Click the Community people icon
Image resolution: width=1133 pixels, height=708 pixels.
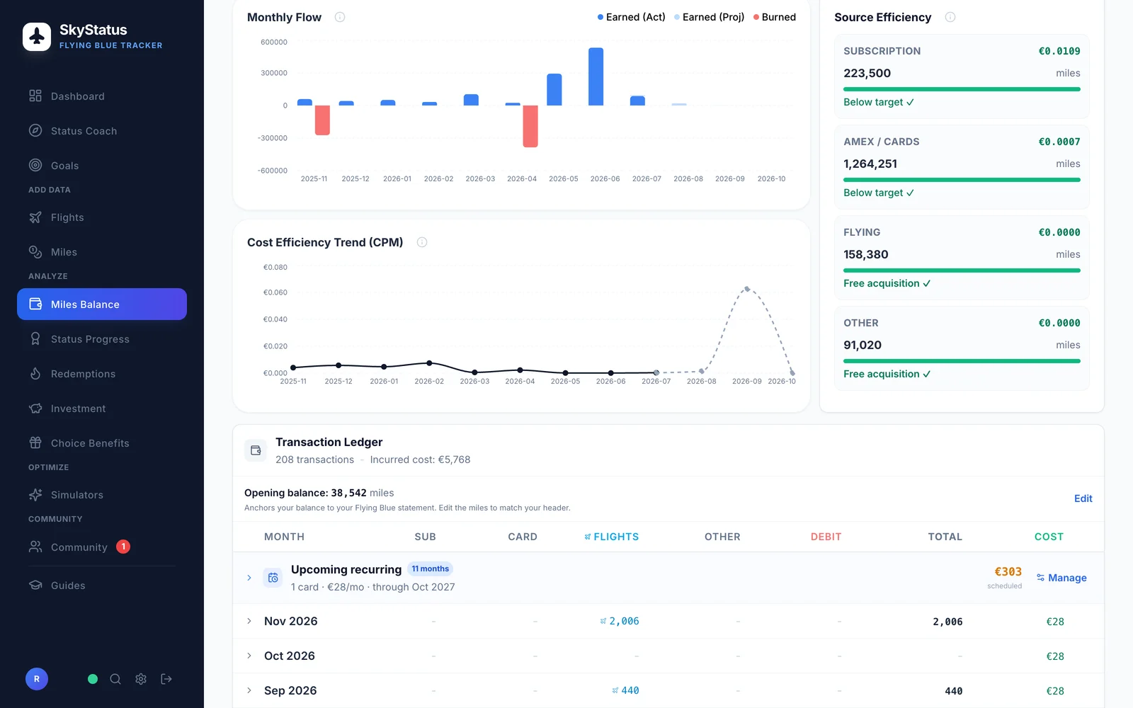tap(35, 547)
